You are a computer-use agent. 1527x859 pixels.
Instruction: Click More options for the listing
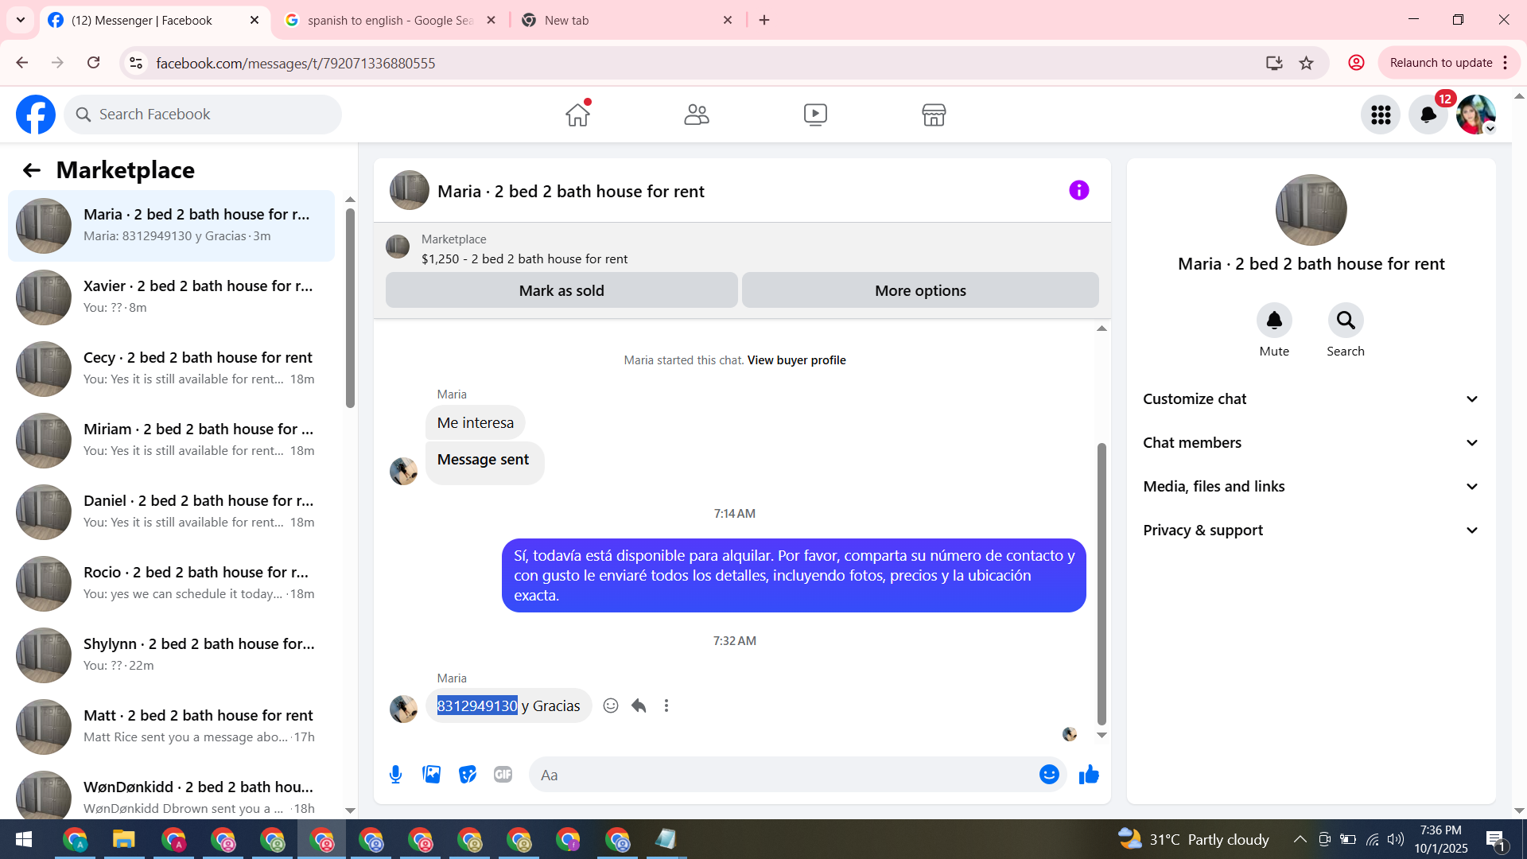tap(920, 290)
